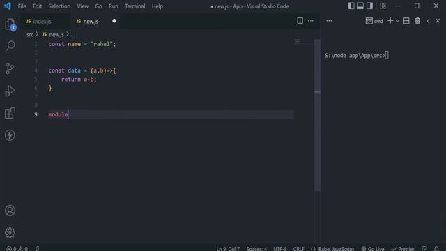Change indentation via Spaces: 4
The height and width of the screenshot is (251, 446).
pyautogui.click(x=256, y=248)
